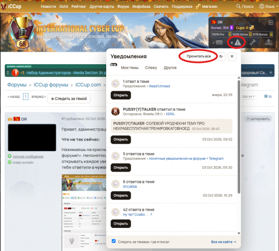Click page number 1 in pagination
Viewport: 279px width, 251px height.
click(25, 97)
